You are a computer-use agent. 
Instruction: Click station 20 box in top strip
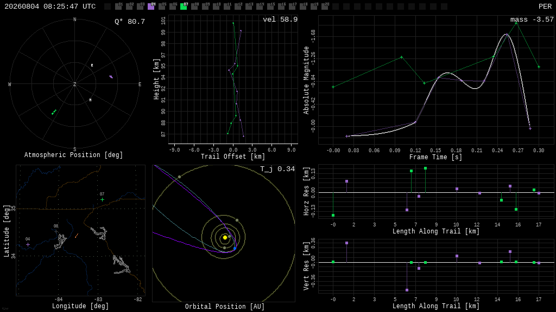click(325, 6)
